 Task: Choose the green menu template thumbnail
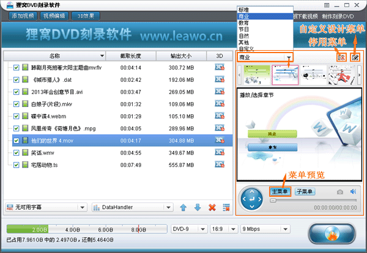pyautogui.click(x=257, y=75)
